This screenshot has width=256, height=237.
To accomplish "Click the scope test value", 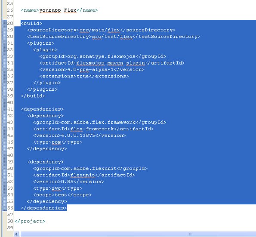I will (61, 195).
